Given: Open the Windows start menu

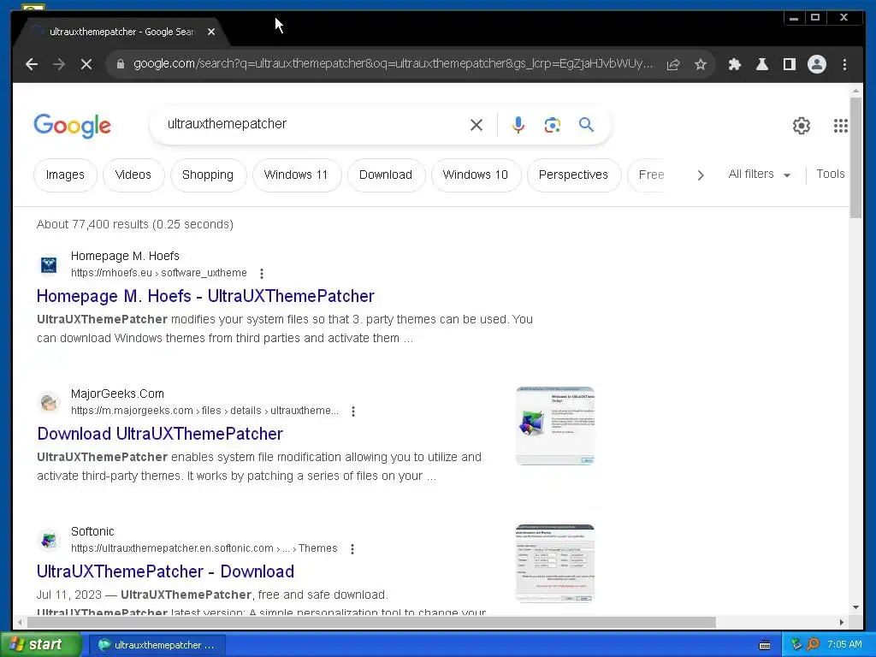Looking at the screenshot, I should [41, 645].
